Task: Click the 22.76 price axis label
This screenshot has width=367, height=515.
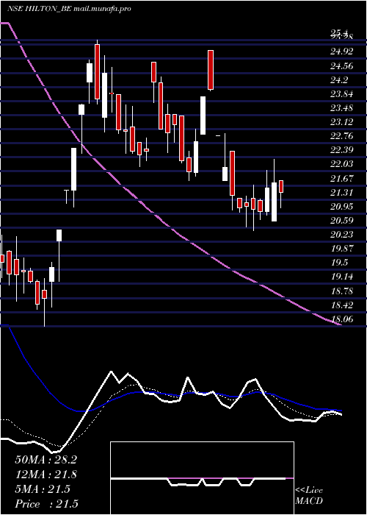Action: point(341,135)
